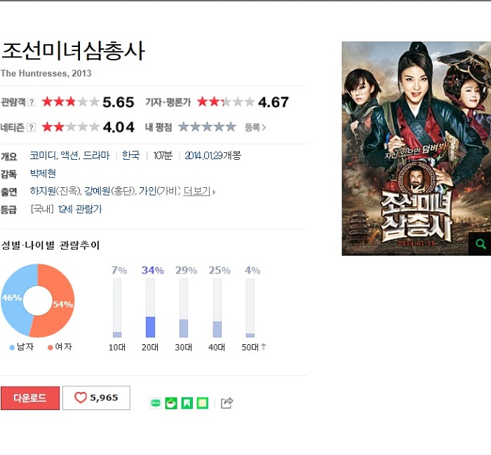Screen dimensions: 491x455
Task: Click the magnifier icon on the poster
Action: pos(480,244)
